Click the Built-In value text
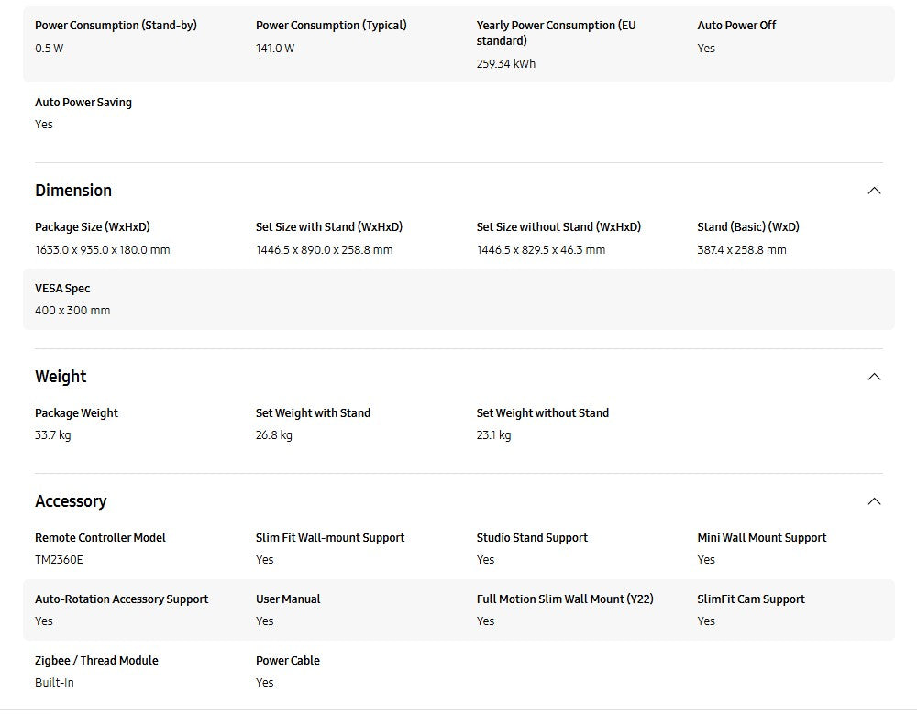This screenshot has height=714, width=917. tap(54, 683)
